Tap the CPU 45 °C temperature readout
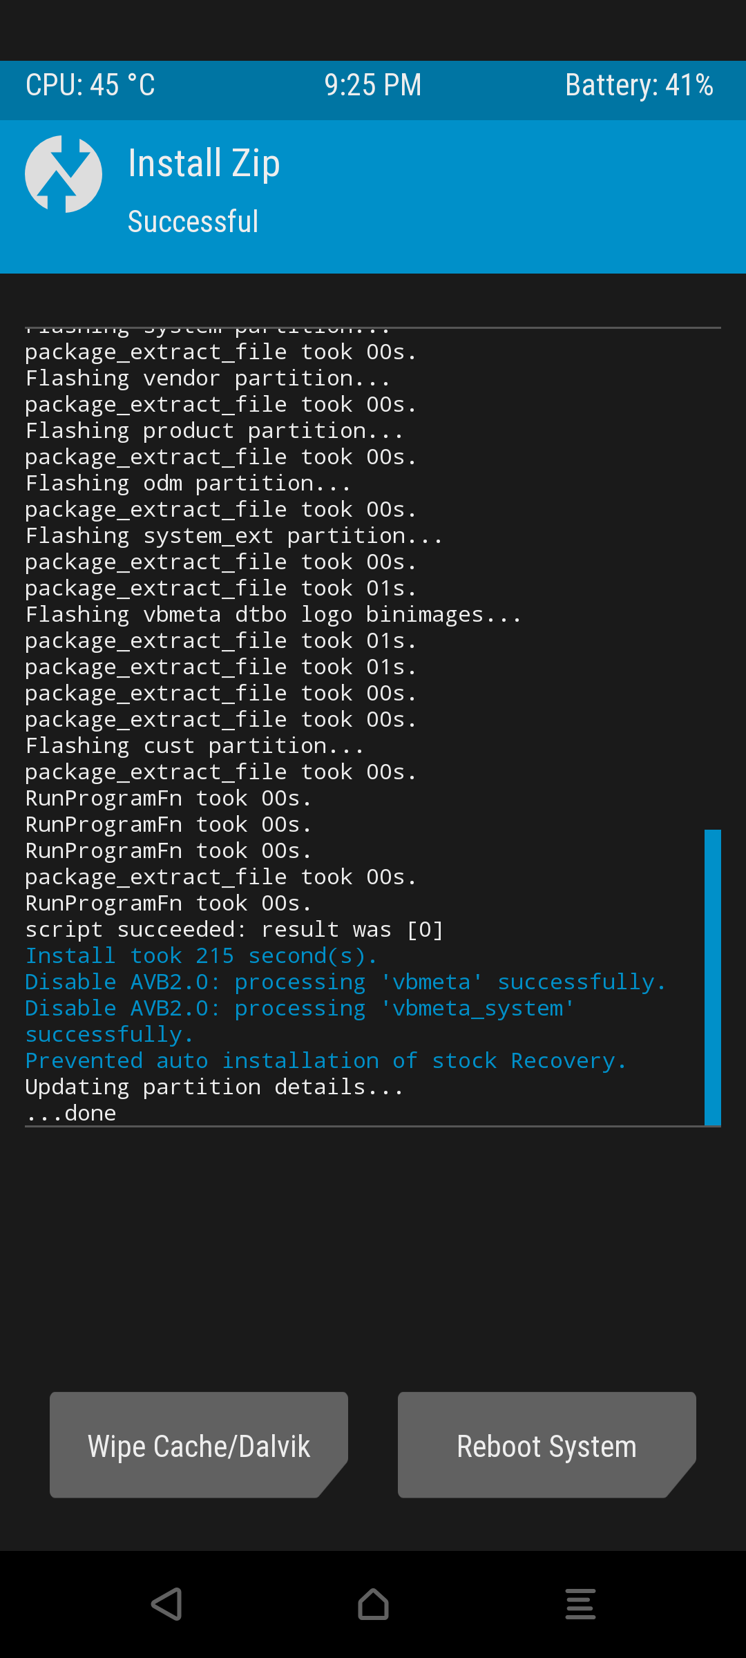Screen dimensions: 746x1658 click(90, 86)
